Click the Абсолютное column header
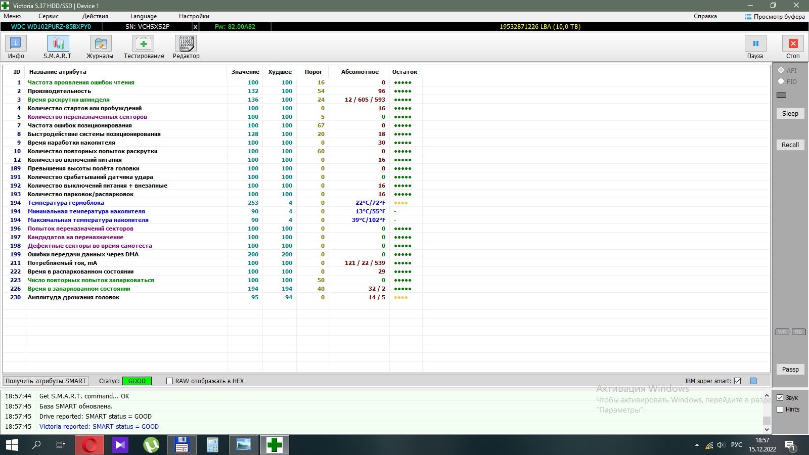 [x=359, y=72]
